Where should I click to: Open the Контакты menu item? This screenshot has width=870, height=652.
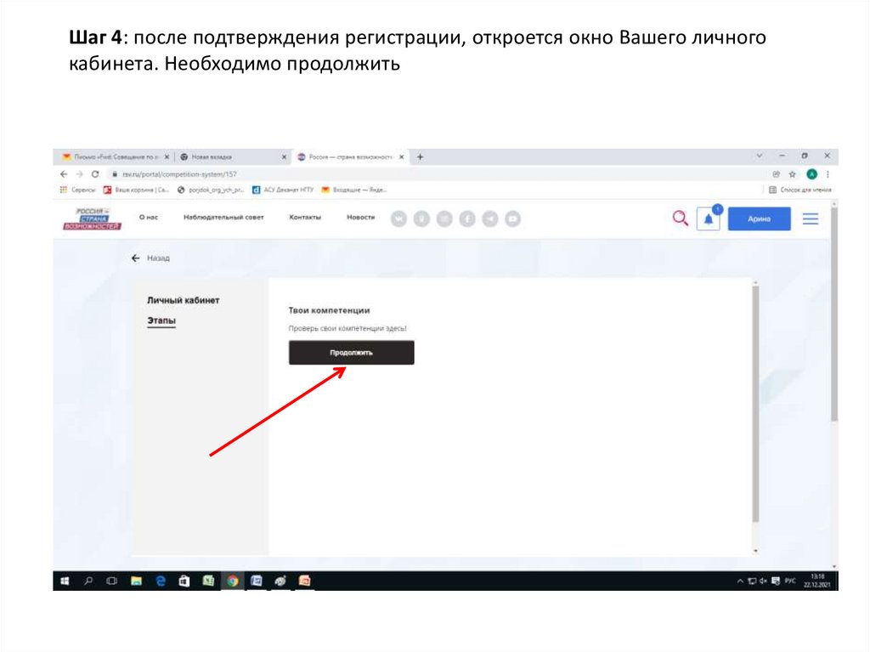pos(305,217)
